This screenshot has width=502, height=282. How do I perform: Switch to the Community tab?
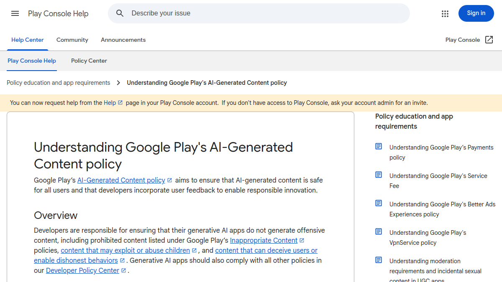point(72,40)
